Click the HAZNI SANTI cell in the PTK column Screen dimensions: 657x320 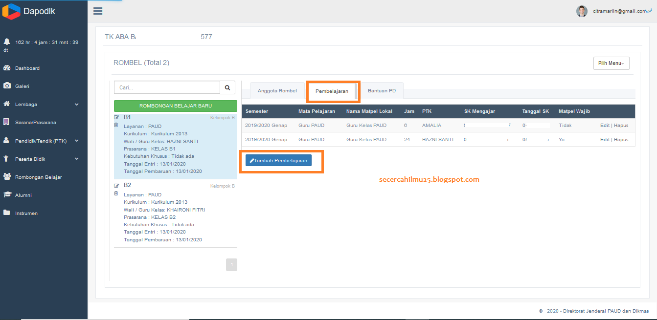[x=438, y=140]
